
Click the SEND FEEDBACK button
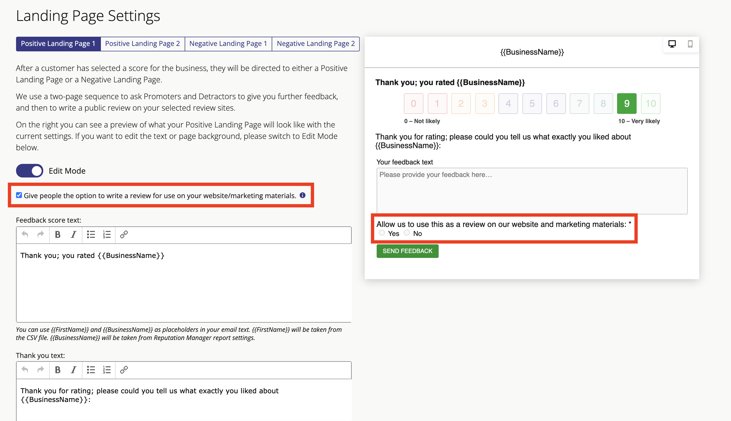pyautogui.click(x=408, y=251)
